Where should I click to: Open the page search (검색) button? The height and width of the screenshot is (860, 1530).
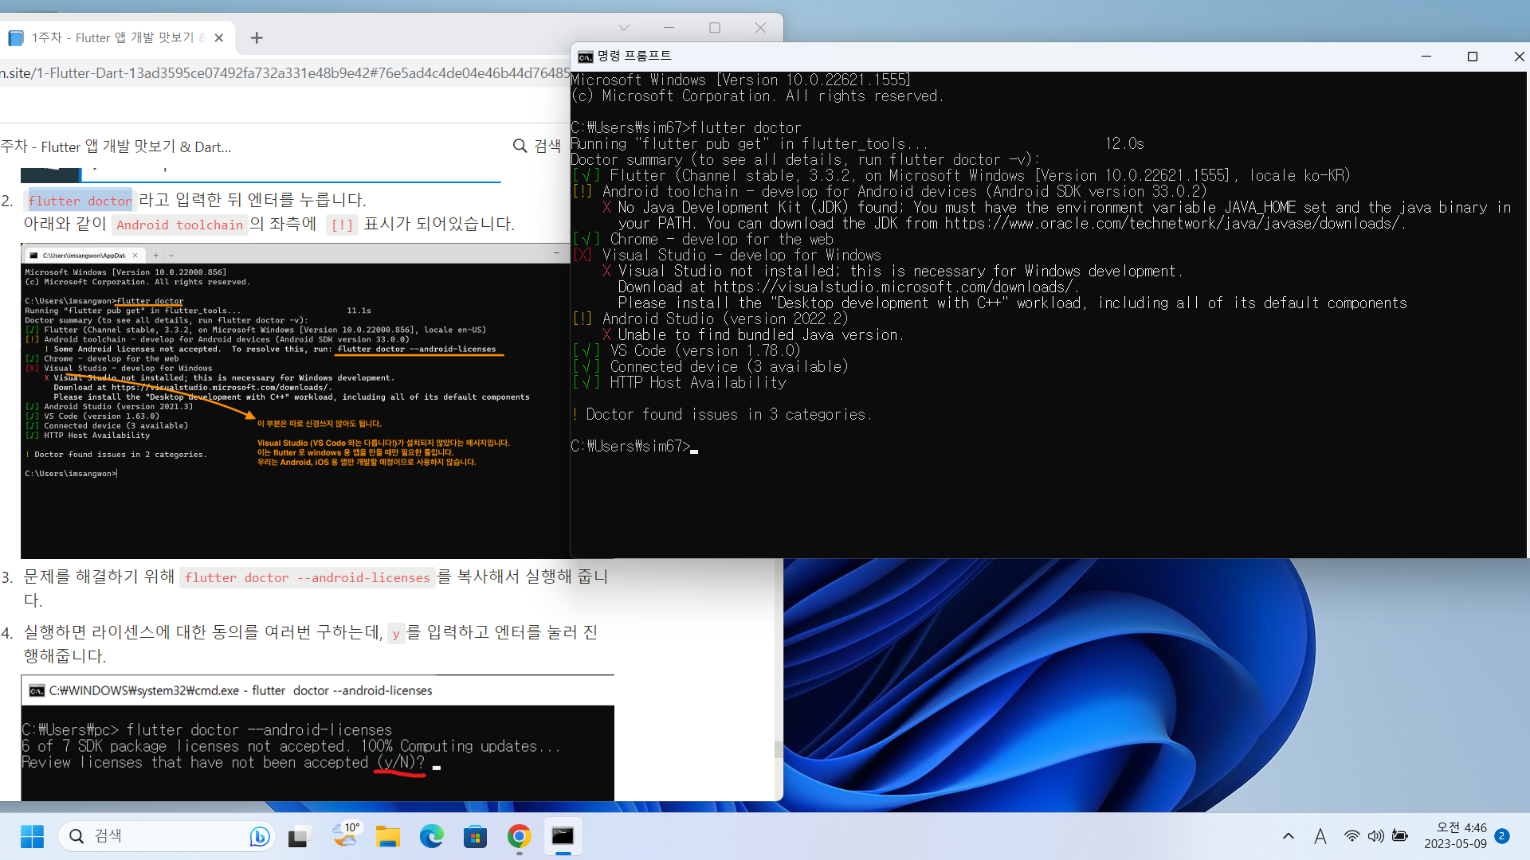pos(537,146)
